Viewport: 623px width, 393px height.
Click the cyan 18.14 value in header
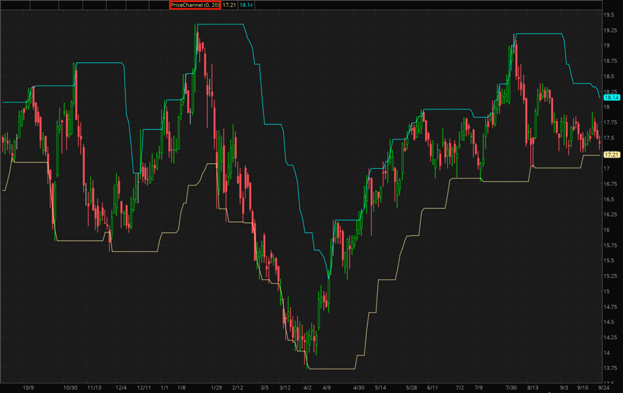click(x=245, y=5)
